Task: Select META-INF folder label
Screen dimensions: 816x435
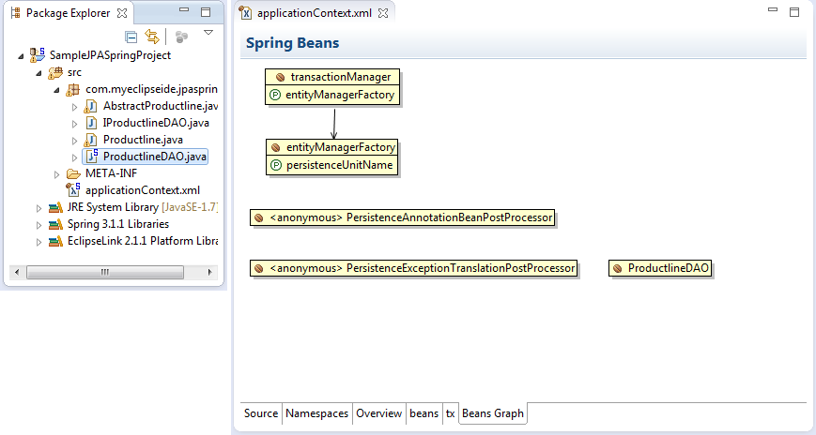Action: point(112,173)
